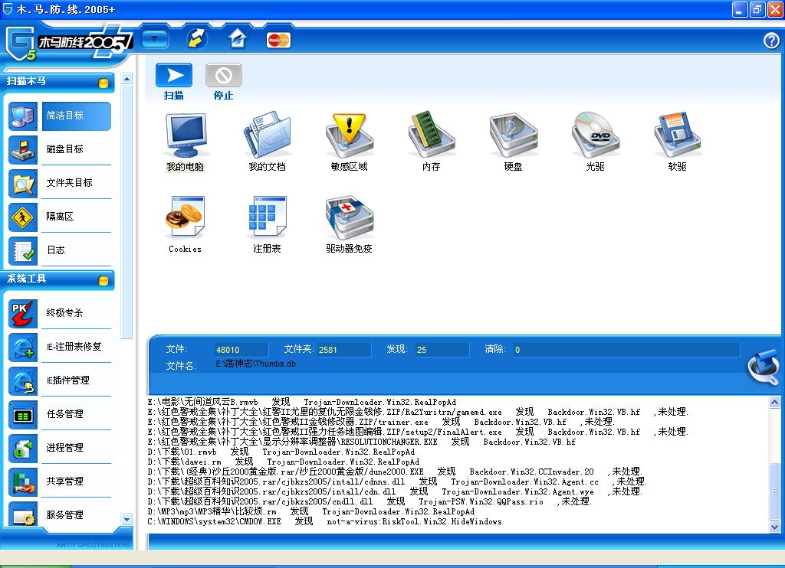Click the results list scroll up arrow
The width and height of the screenshot is (785, 568).
(774, 402)
